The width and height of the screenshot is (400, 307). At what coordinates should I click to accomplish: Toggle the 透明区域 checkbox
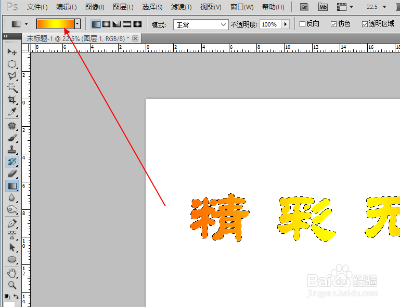(x=365, y=24)
